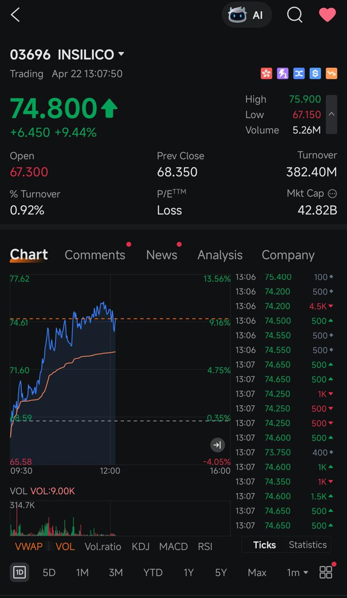Open the chart layout grid icon

click(x=326, y=572)
